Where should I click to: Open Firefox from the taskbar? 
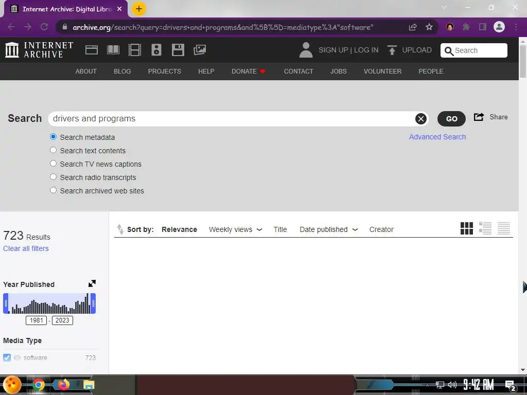(63, 385)
